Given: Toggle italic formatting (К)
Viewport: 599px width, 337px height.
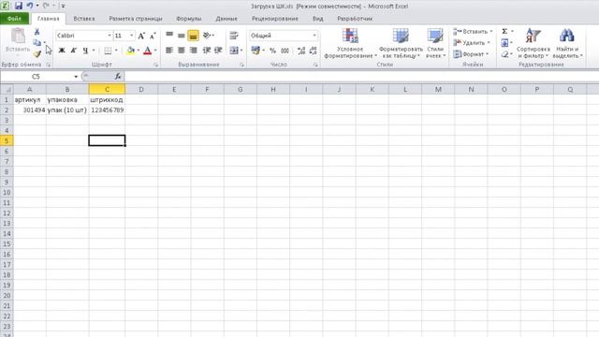Looking at the screenshot, I should pyautogui.click(x=73, y=51).
